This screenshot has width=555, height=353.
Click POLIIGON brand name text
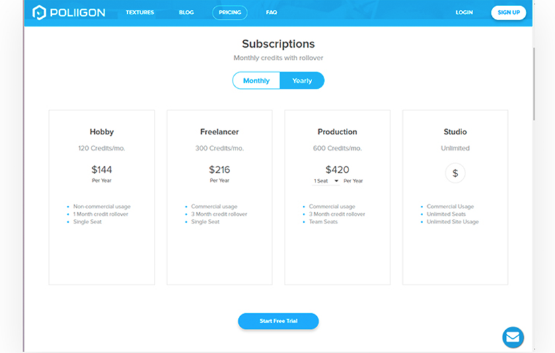pyautogui.click(x=77, y=13)
